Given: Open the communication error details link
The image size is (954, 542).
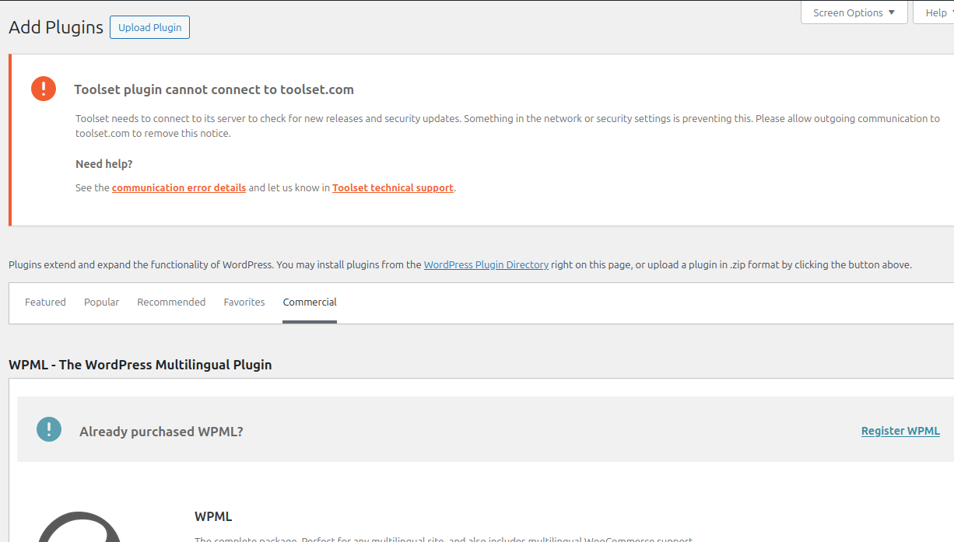Looking at the screenshot, I should [179, 188].
